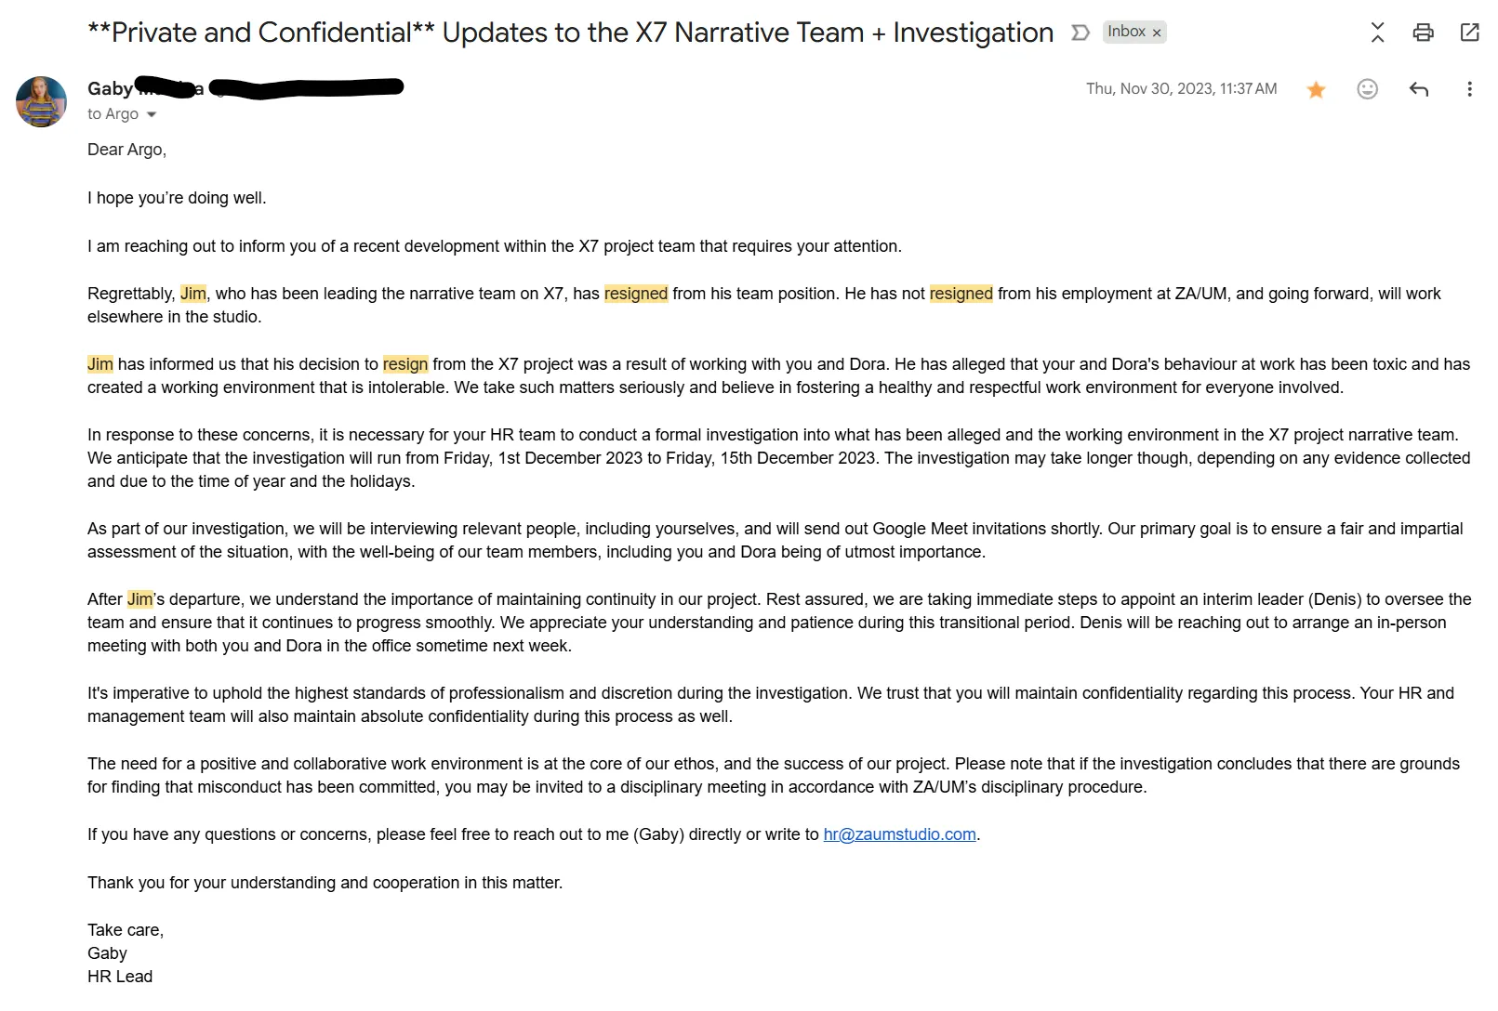Viewport: 1498px width, 1011px height.
Task: Add an emoji reaction to the message
Action: pyautogui.click(x=1367, y=89)
